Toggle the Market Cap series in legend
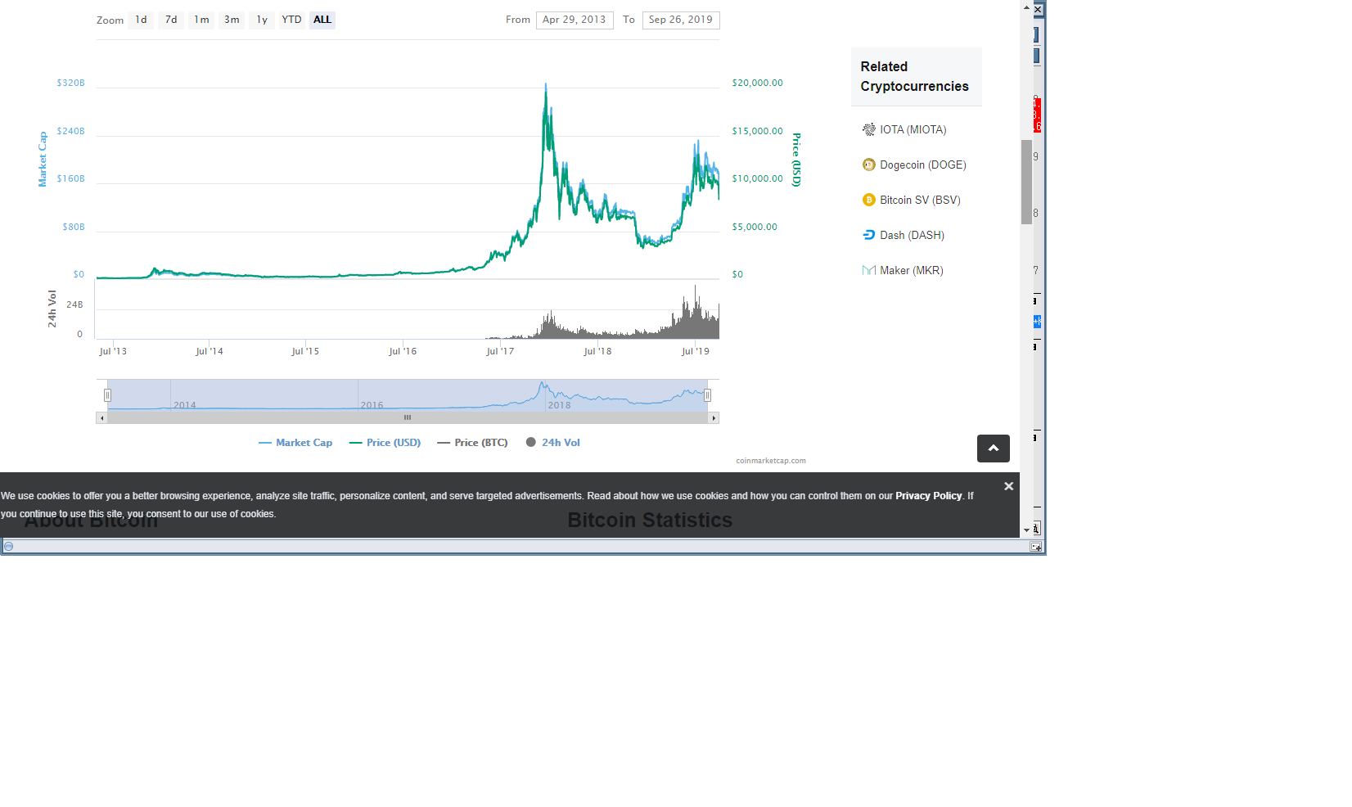 point(295,443)
